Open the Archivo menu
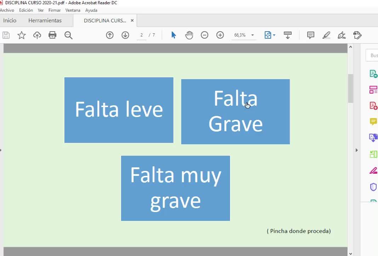 tap(7, 10)
